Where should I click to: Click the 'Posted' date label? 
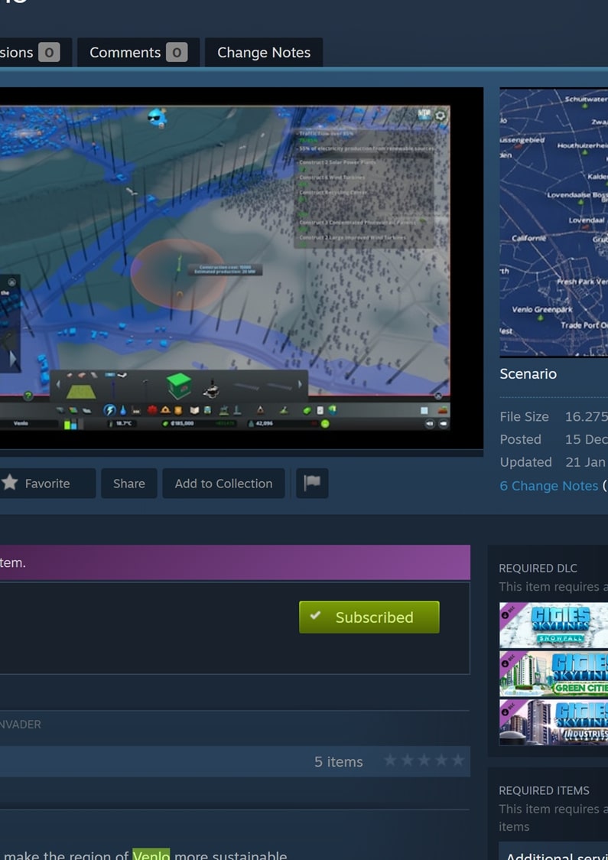pos(520,439)
